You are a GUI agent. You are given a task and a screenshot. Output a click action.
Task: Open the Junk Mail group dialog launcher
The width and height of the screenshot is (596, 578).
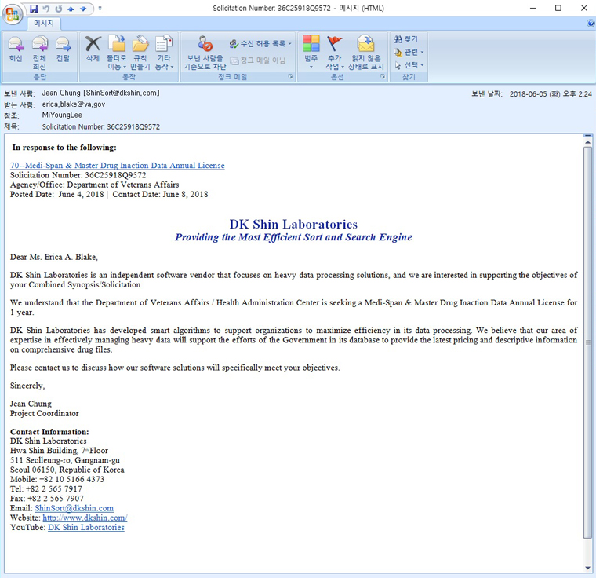pyautogui.click(x=290, y=76)
